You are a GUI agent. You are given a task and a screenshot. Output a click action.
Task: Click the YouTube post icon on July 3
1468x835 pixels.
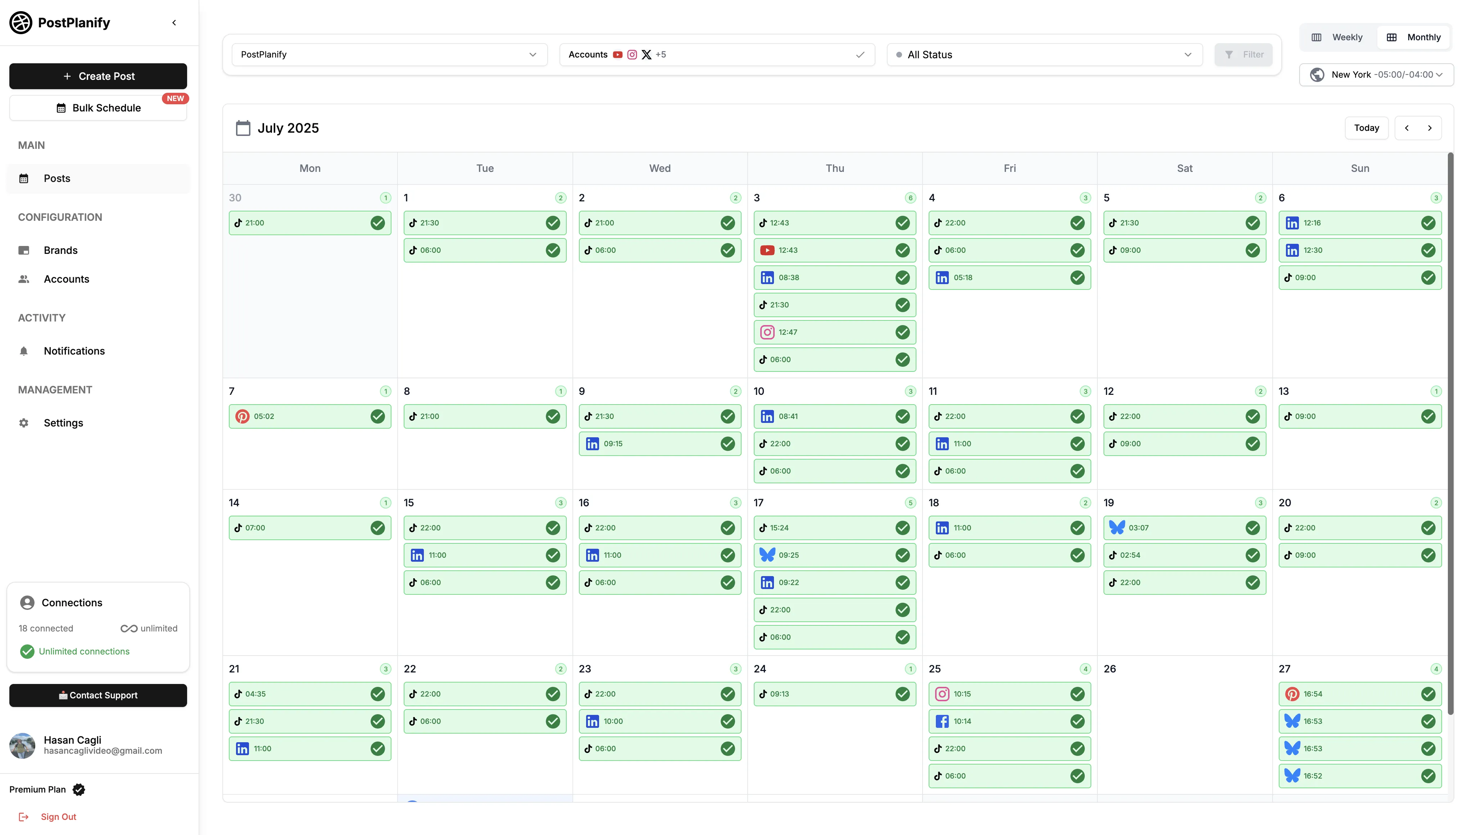tap(767, 250)
